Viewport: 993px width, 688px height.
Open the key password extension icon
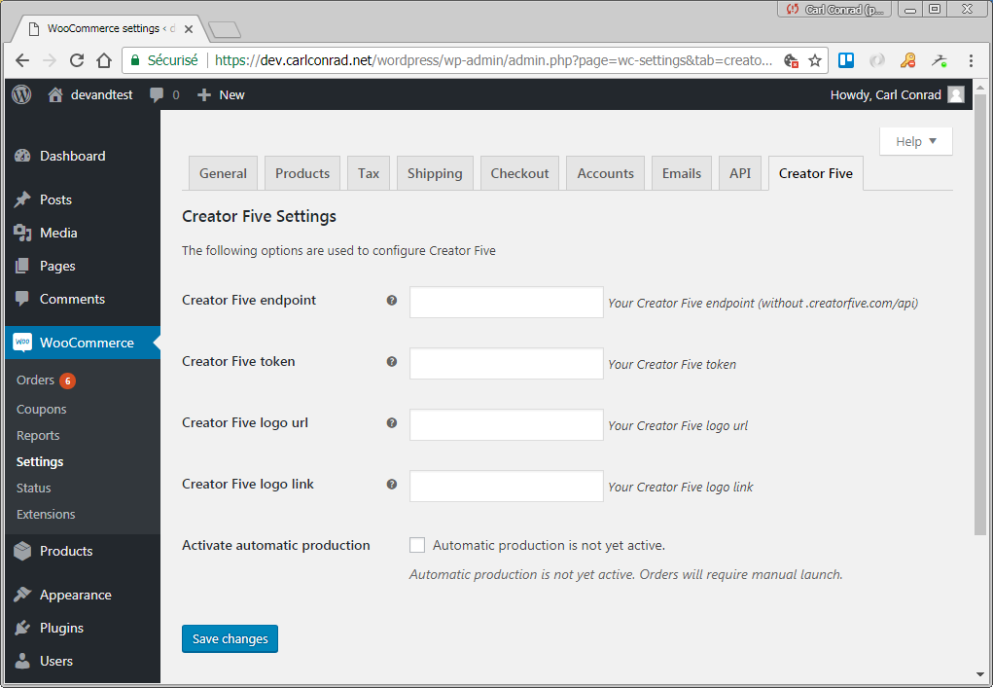[x=908, y=60]
